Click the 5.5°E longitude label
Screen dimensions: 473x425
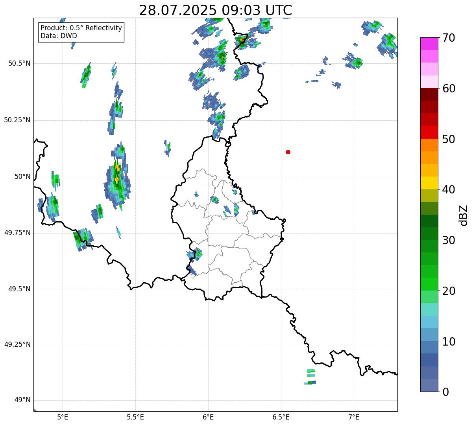(x=135, y=417)
